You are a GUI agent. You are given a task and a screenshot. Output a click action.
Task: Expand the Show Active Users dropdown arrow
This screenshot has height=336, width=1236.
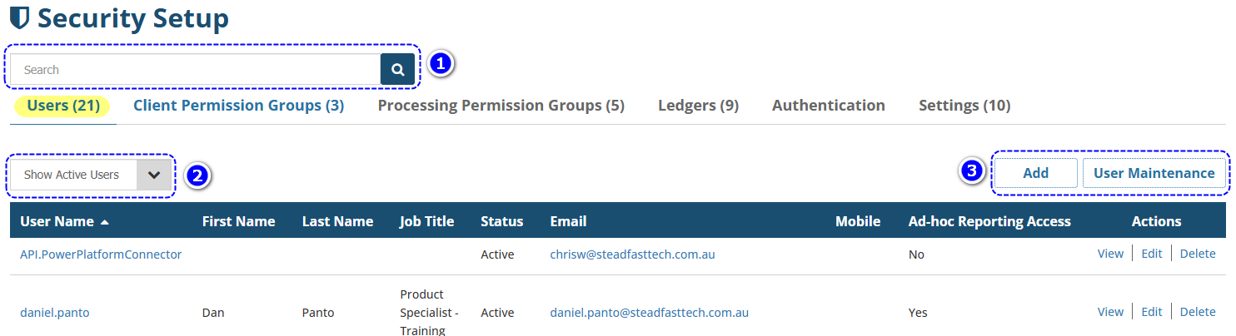click(154, 175)
